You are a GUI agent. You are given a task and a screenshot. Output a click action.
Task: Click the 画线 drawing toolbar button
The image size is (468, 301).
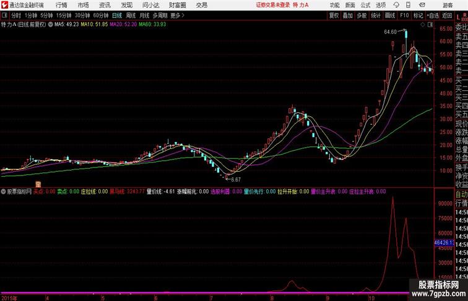pos(390,15)
